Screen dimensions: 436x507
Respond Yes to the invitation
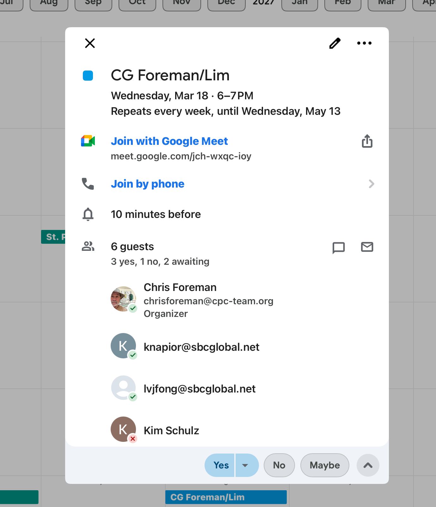click(221, 465)
